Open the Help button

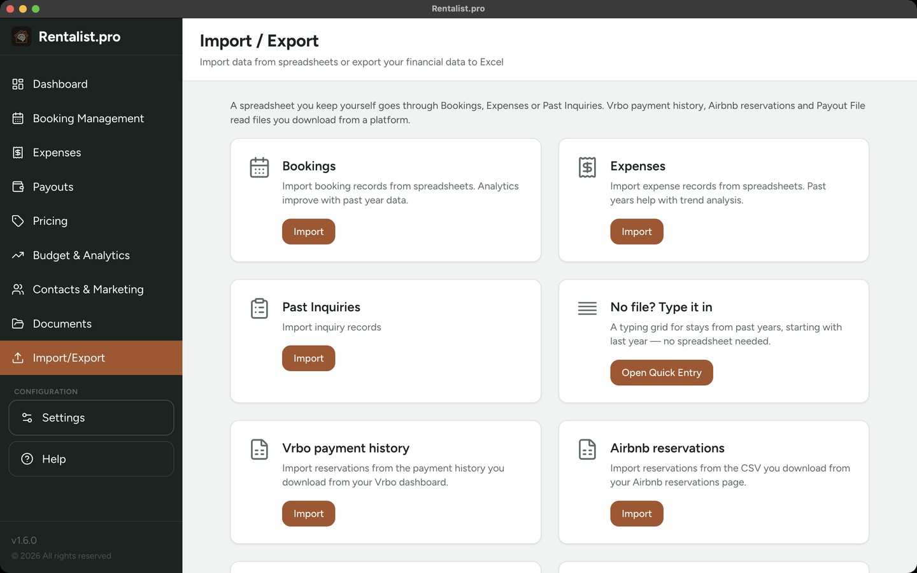tap(91, 459)
